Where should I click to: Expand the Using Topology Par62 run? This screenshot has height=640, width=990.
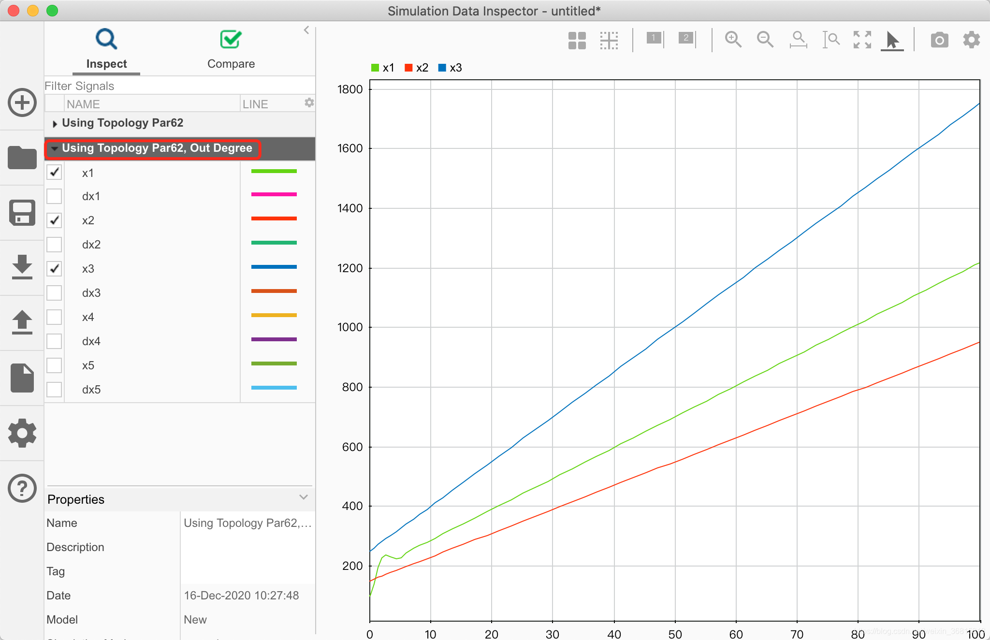coord(55,124)
